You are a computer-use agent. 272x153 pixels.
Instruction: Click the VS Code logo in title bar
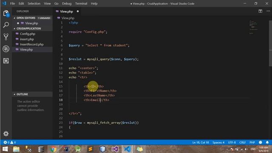[x=4, y=3]
